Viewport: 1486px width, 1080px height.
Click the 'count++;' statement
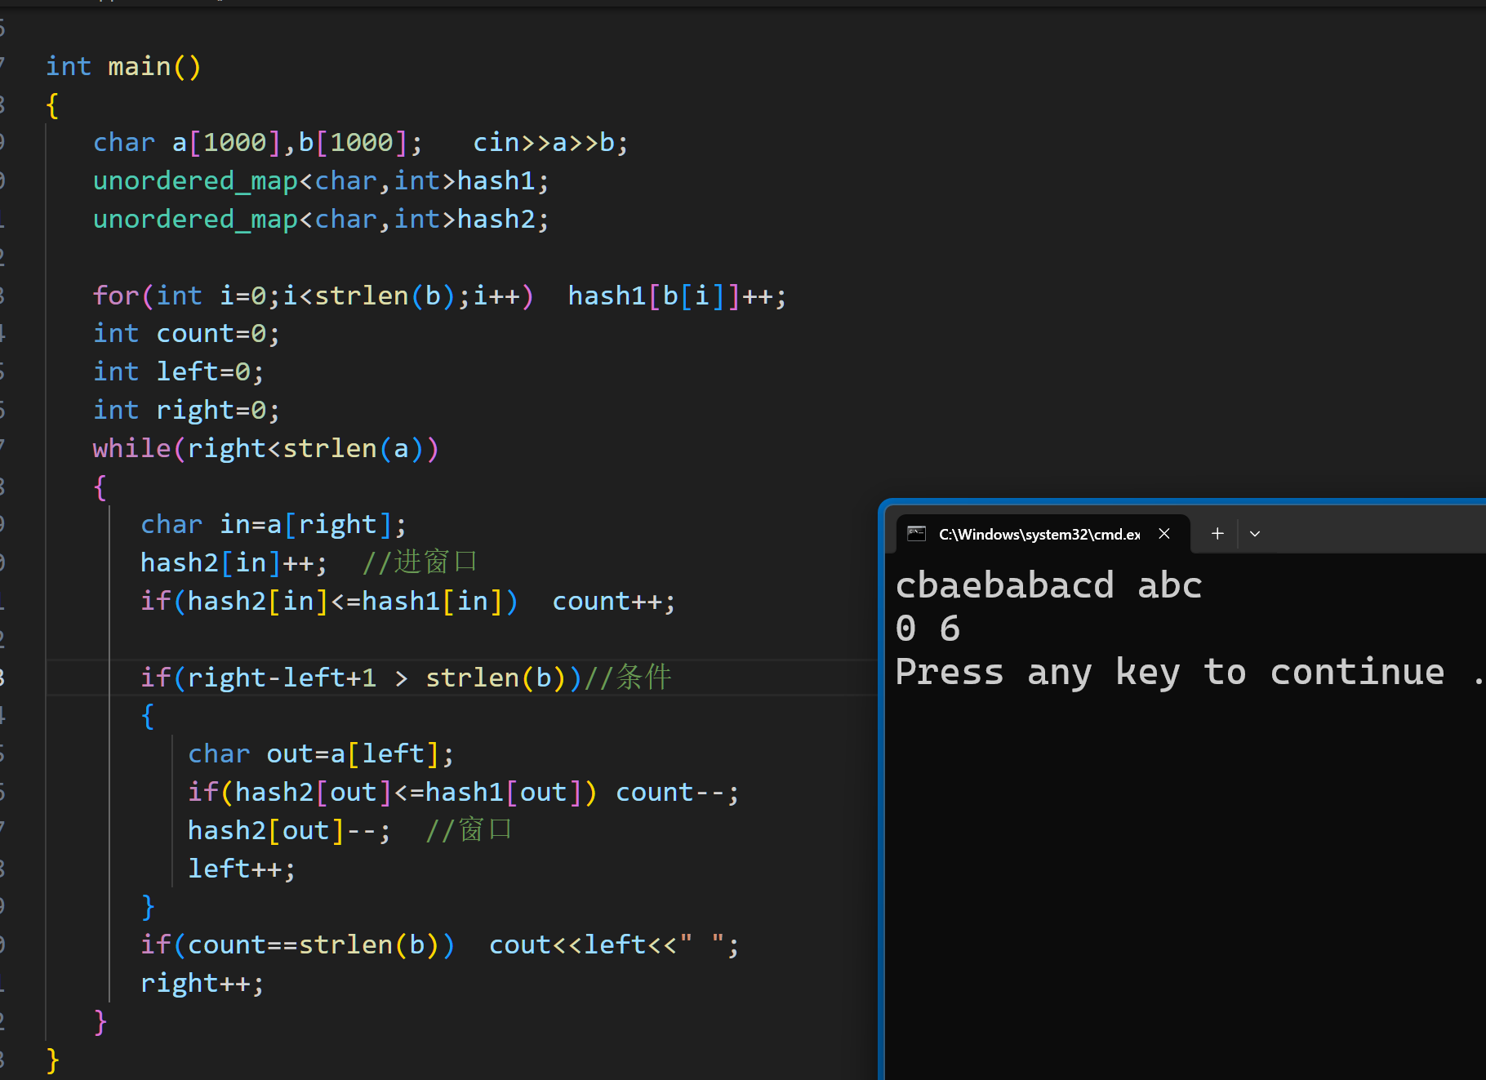point(614,602)
